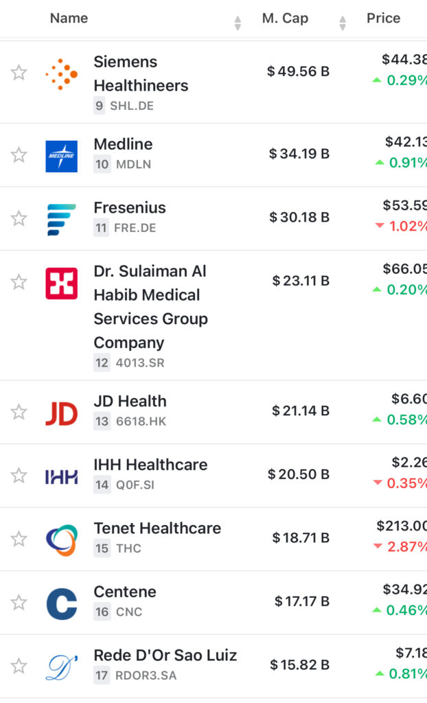Screen dimensions: 427x703
Task: Sort the table by Name arrows
Action: [238, 23]
